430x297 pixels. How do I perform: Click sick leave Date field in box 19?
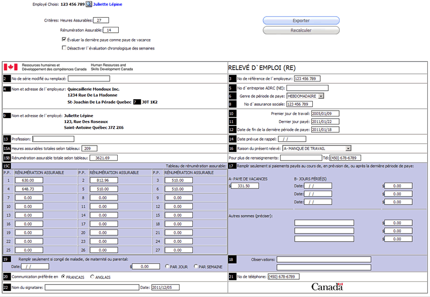pyautogui.click(x=35, y=266)
